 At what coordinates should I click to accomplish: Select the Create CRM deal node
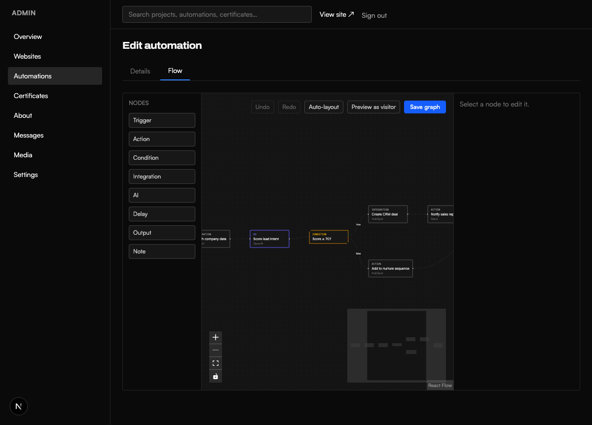388,214
